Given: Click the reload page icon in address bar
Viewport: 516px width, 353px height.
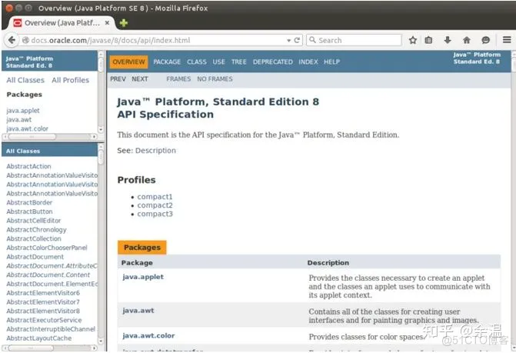Looking at the screenshot, I should [x=297, y=40].
